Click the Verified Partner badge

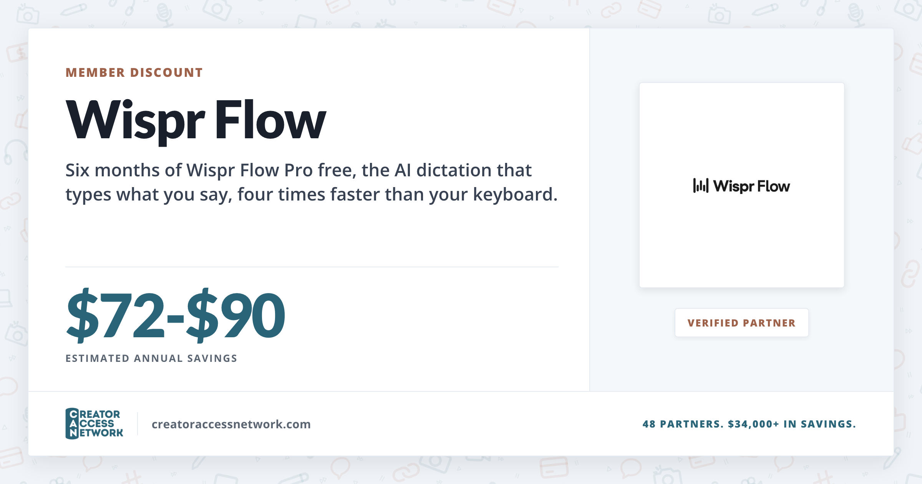(x=741, y=323)
